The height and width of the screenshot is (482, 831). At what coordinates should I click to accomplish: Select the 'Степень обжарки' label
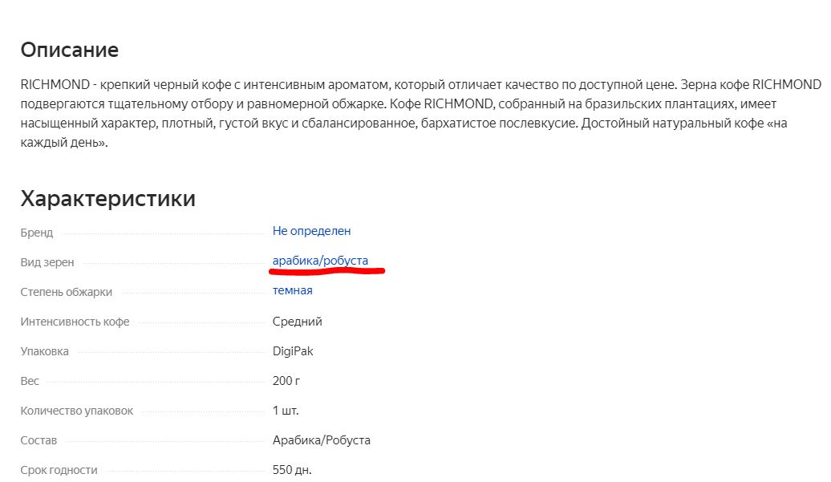(x=67, y=293)
